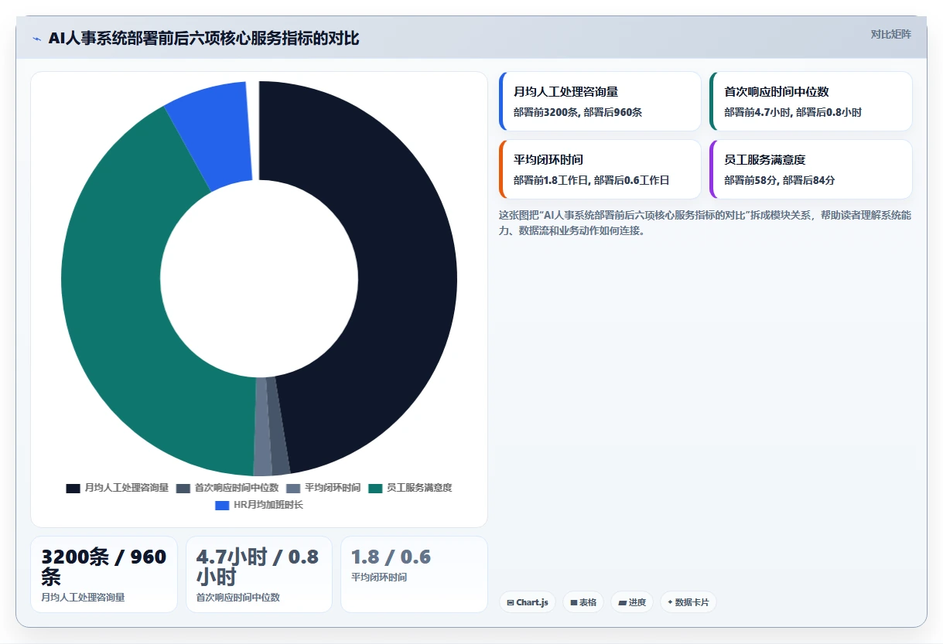This screenshot has height=644, width=943.
Task: Select the 进度 chip
Action: coord(632,602)
